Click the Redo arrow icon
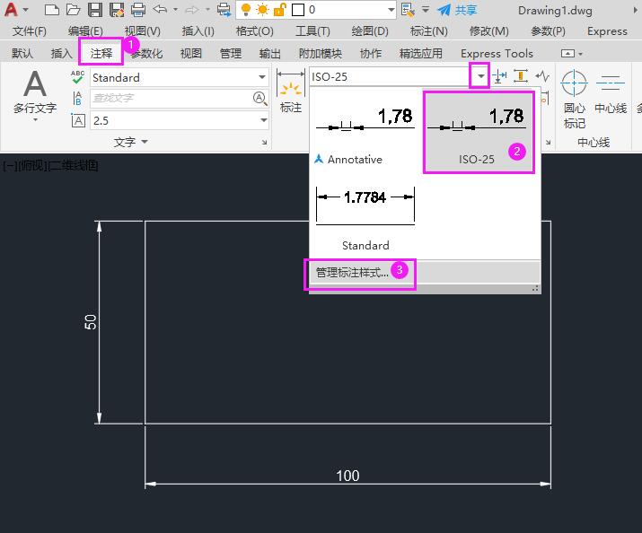The width and height of the screenshot is (642, 533). point(192,9)
